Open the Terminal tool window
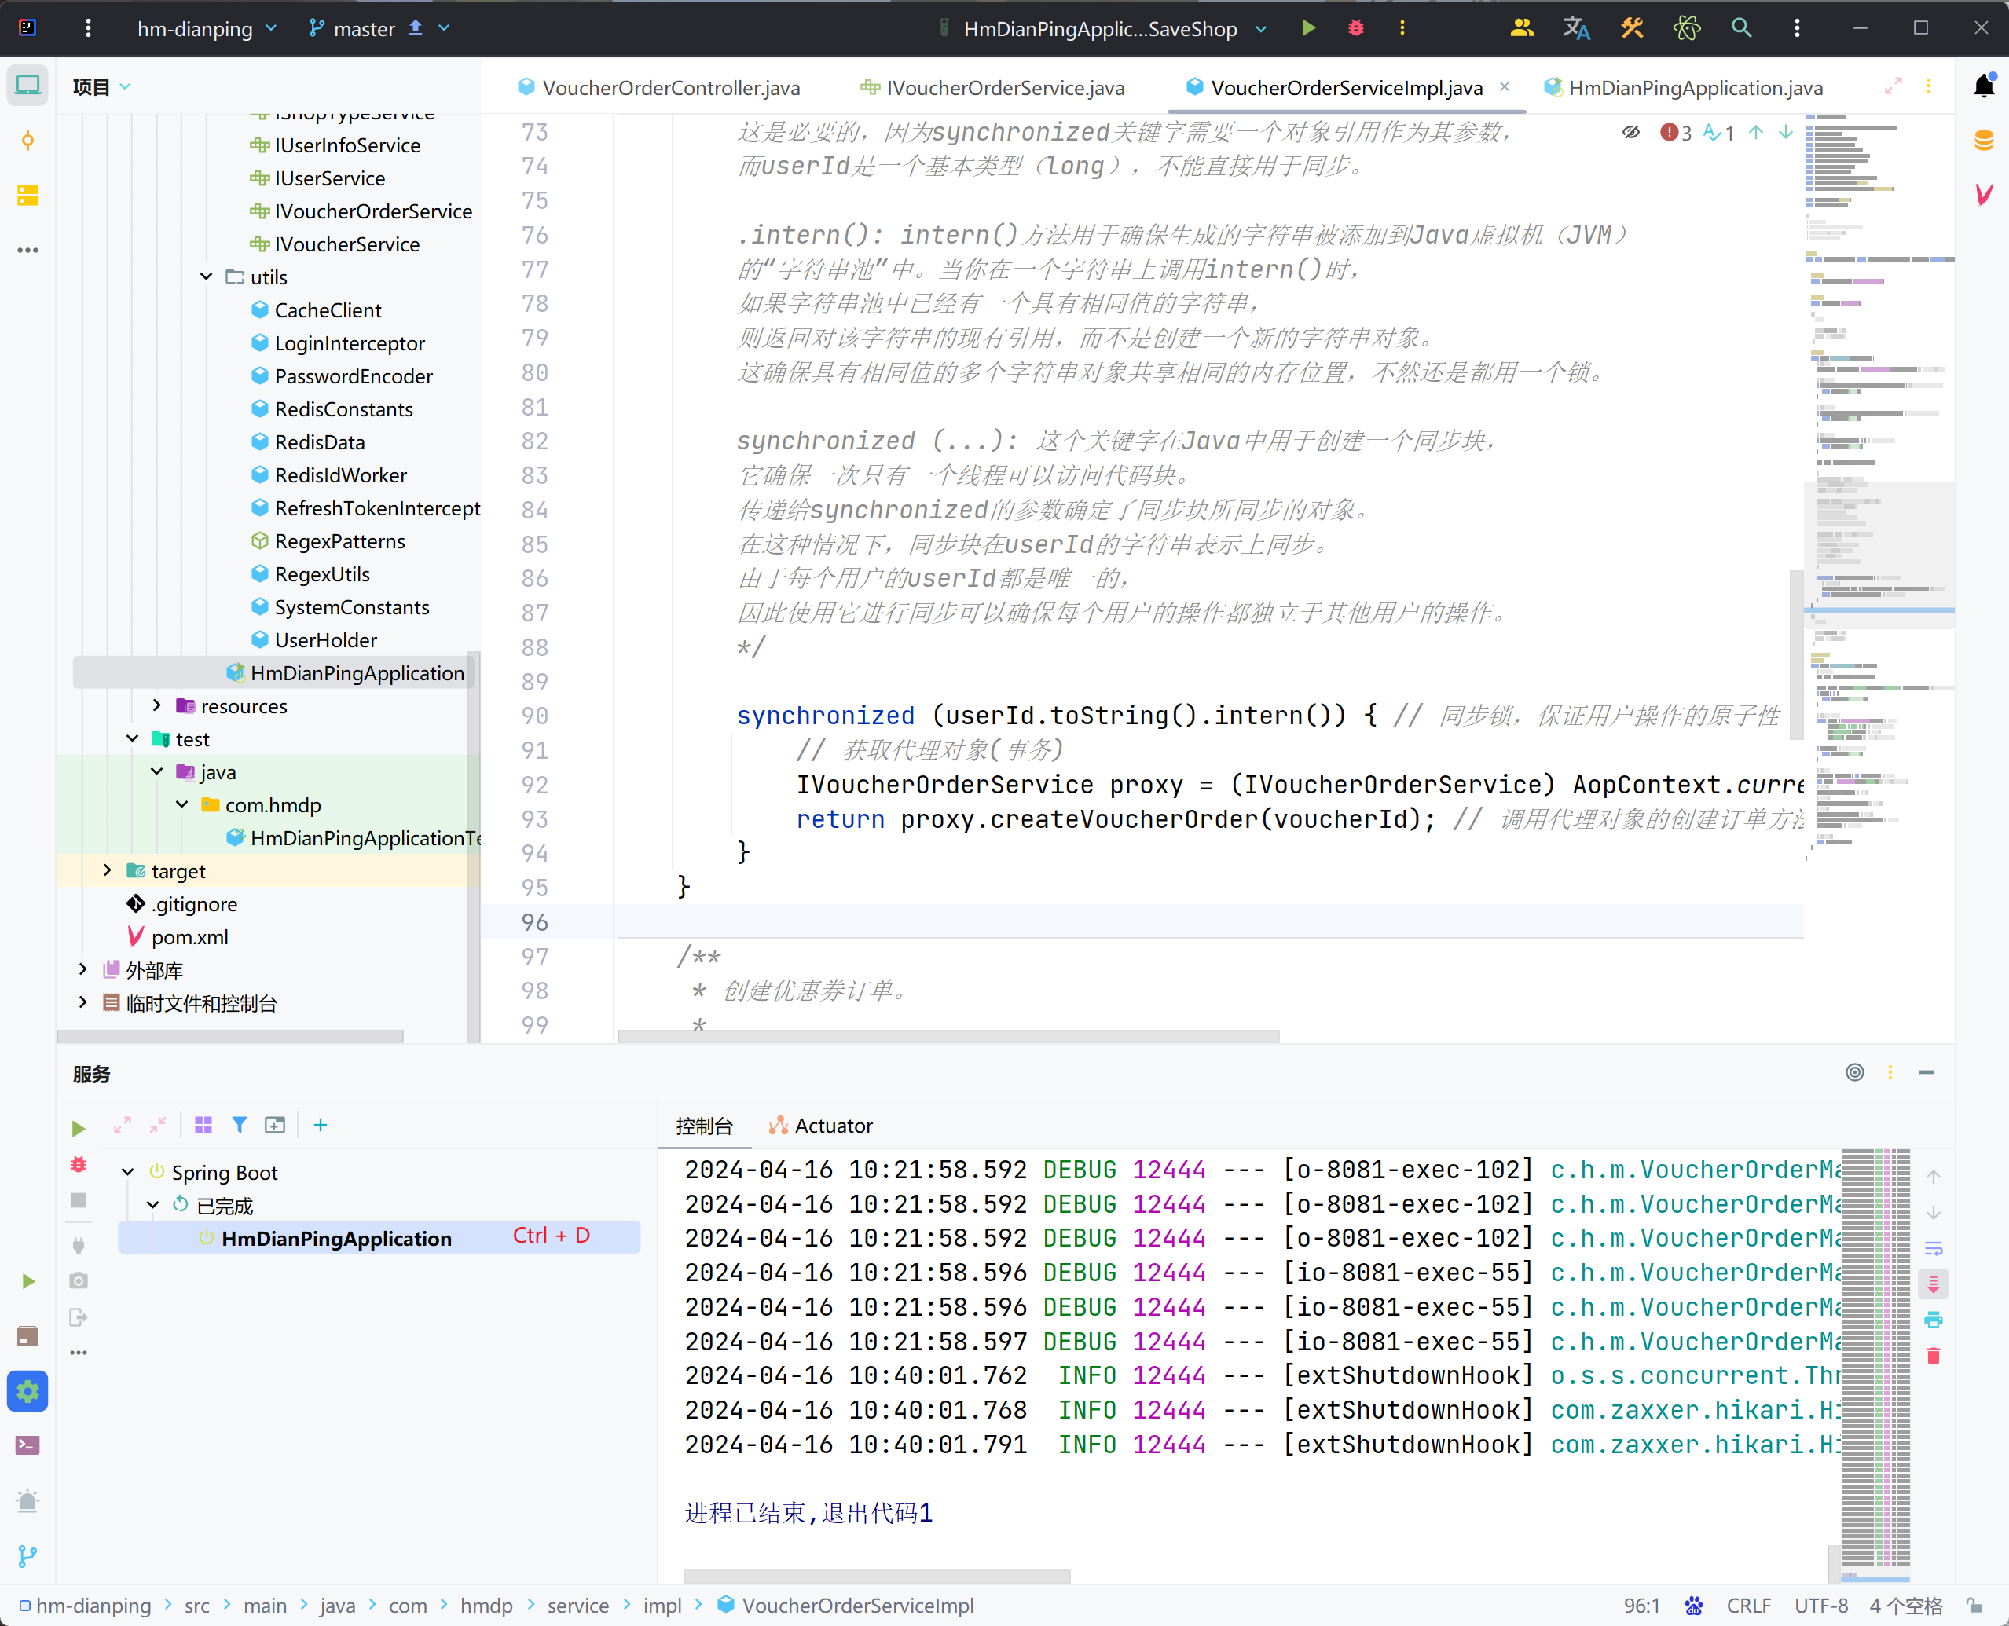 pyautogui.click(x=27, y=1445)
